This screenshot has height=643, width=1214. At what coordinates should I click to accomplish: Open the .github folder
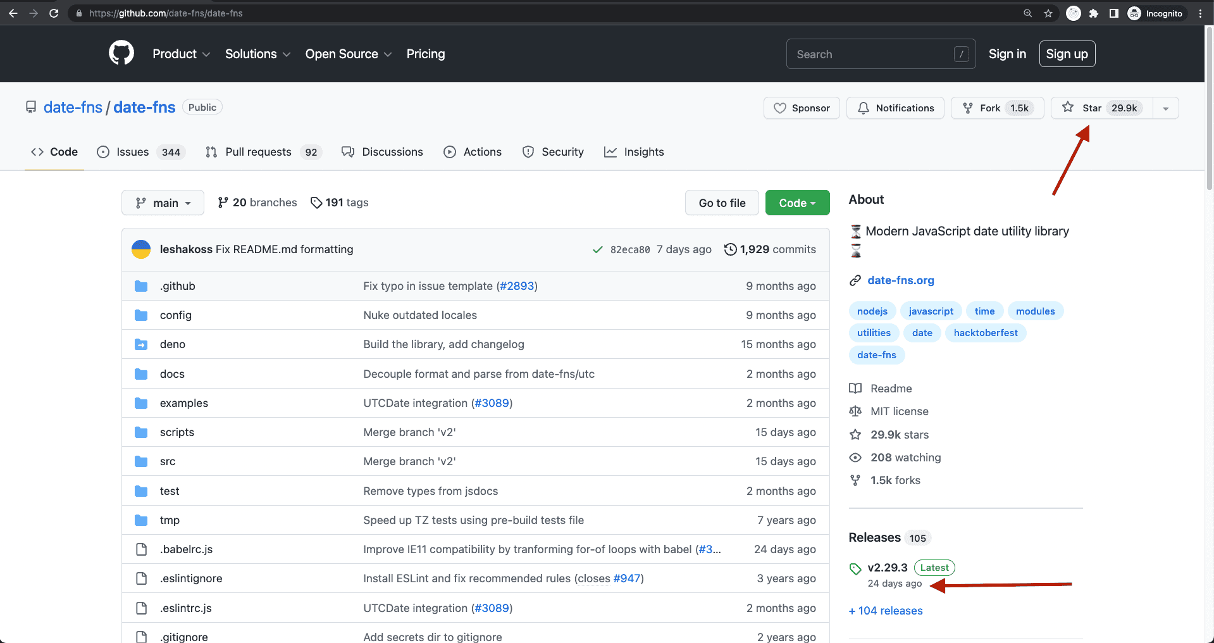(178, 286)
